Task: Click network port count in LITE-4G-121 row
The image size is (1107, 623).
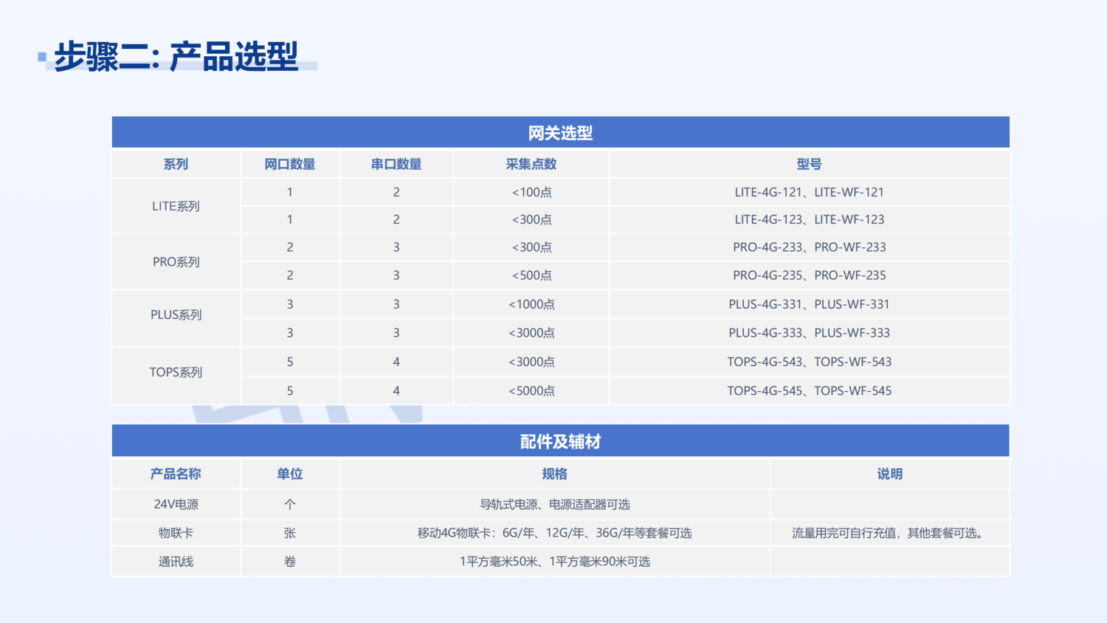Action: 290,192
